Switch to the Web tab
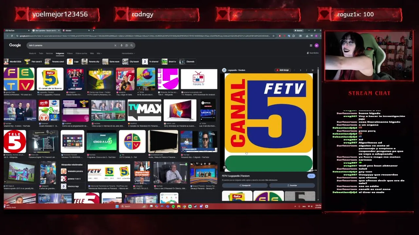This screenshot has height=235, width=419. click(x=92, y=53)
